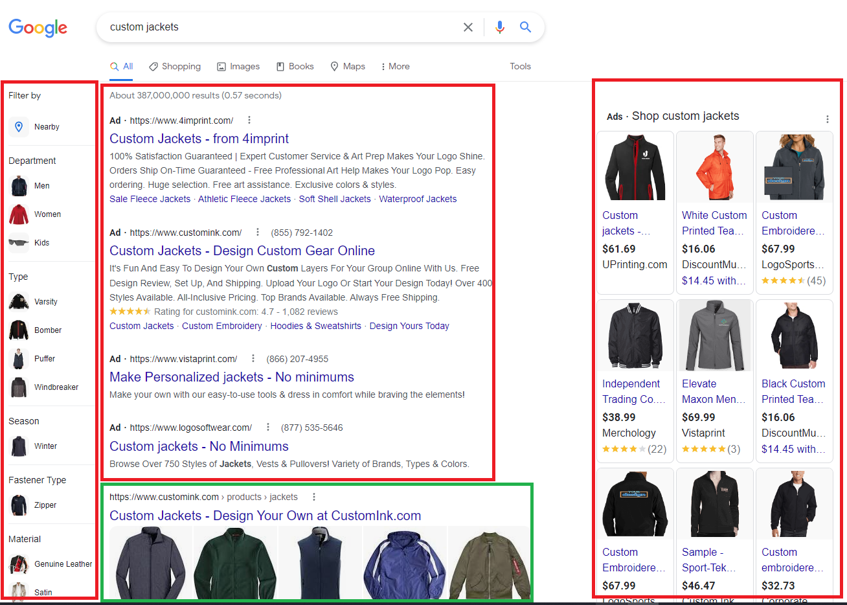View the Vistaprint Elevate Maxon jacket image
This screenshot has height=605, width=847.
tap(715, 336)
